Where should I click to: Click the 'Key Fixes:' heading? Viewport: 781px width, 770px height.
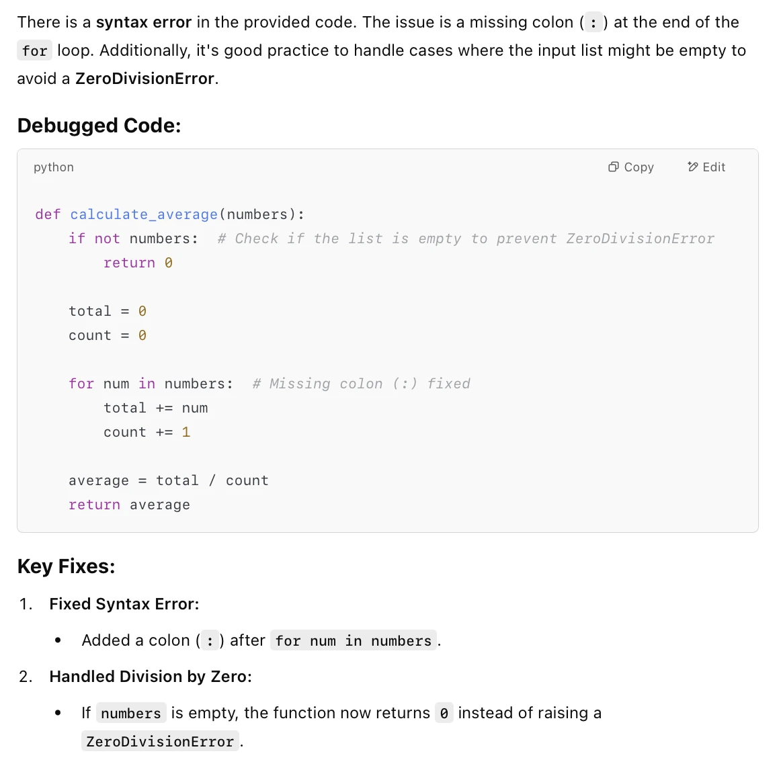[67, 566]
